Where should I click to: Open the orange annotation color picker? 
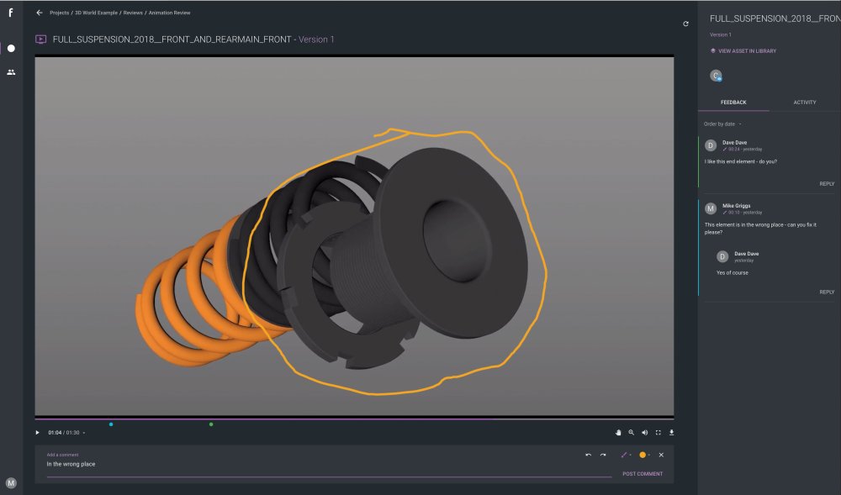[x=644, y=455]
